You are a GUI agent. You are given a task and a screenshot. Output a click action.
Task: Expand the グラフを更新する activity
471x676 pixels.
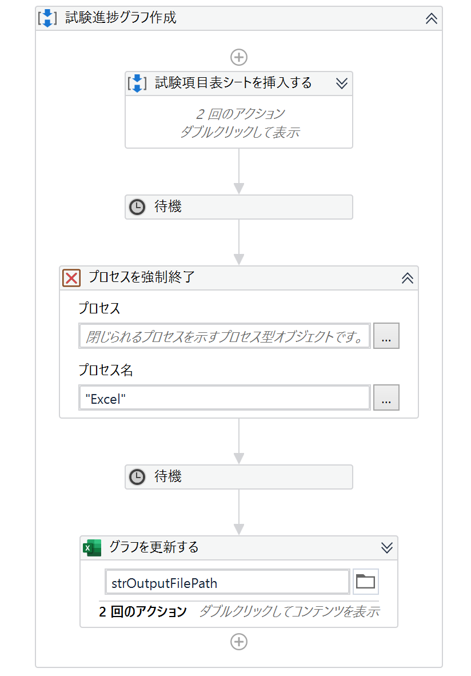pos(386,548)
